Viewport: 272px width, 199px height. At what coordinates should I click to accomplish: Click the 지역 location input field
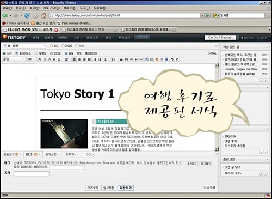click(32, 174)
